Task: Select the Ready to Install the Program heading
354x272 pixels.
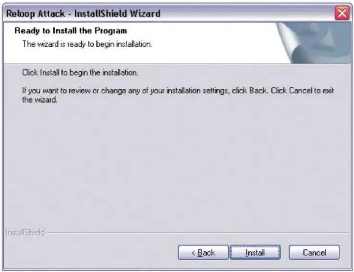Action: click(71, 31)
